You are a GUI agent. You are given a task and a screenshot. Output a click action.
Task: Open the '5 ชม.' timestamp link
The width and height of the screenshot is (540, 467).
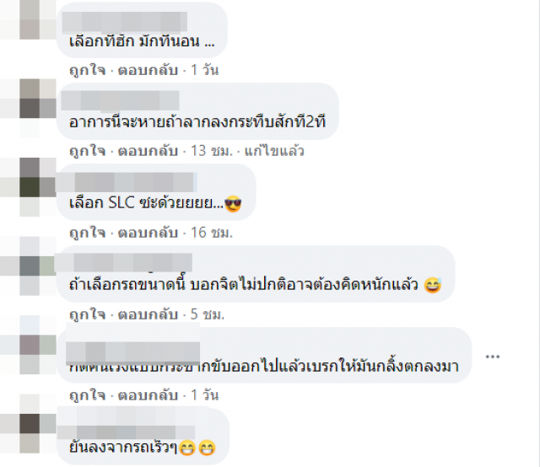point(208,314)
